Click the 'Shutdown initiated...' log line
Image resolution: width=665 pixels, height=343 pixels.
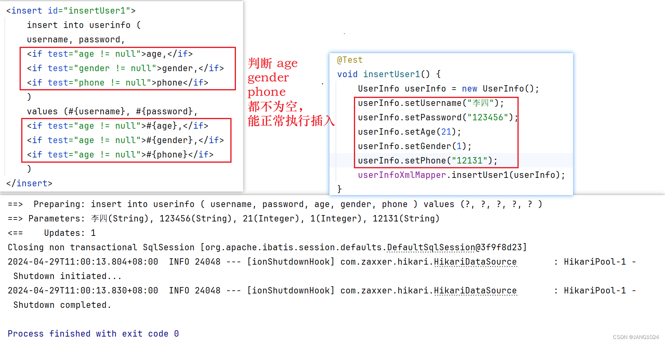click(68, 276)
